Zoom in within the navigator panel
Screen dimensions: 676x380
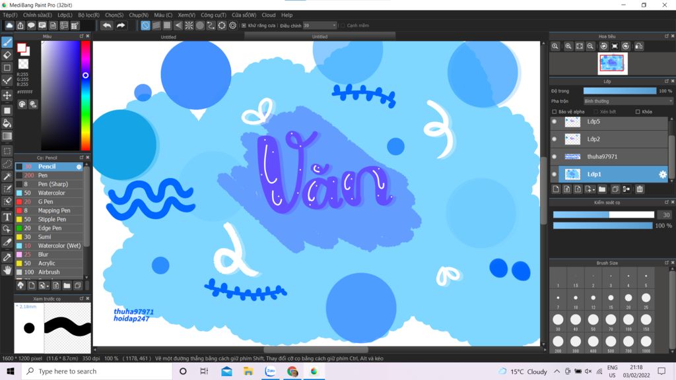click(568, 46)
